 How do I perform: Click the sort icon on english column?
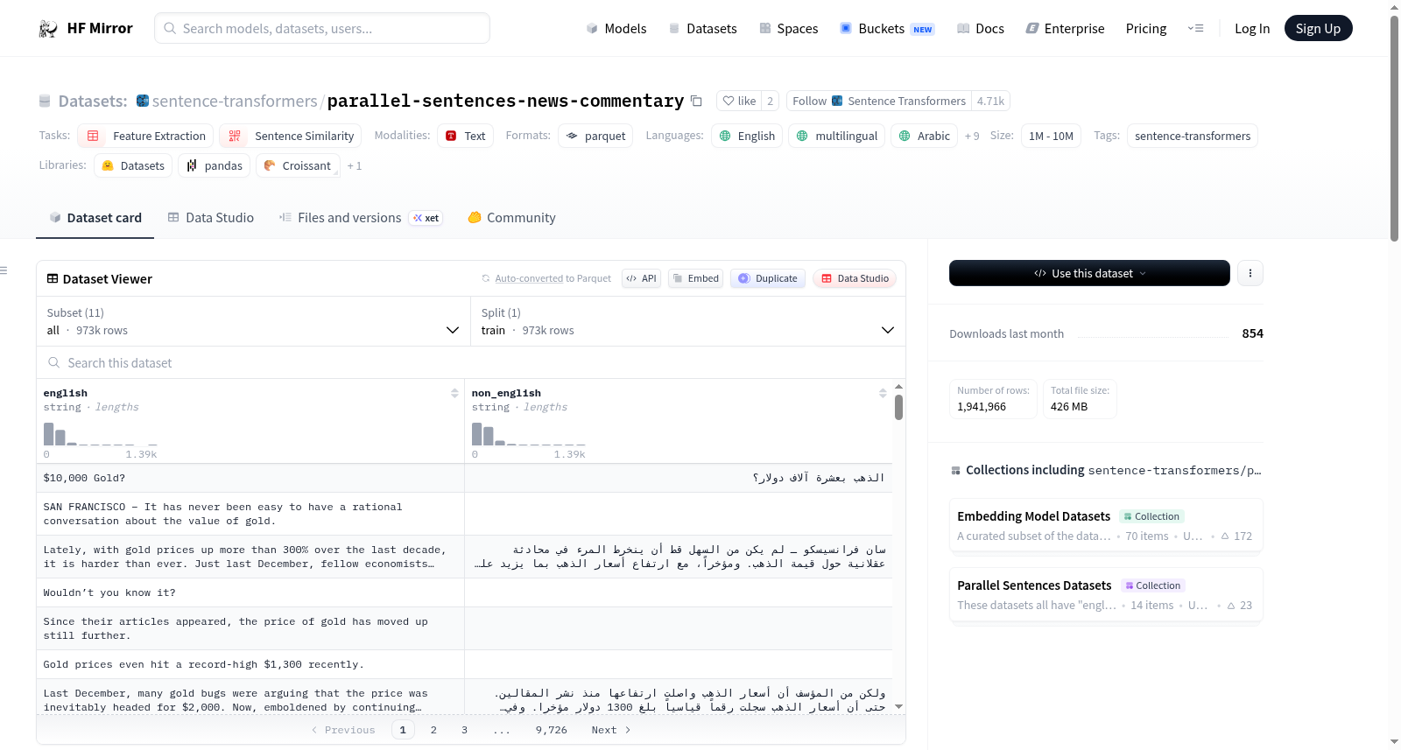click(454, 393)
